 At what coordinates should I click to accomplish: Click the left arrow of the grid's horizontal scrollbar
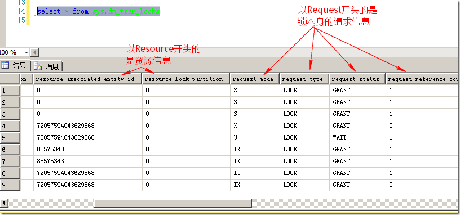coord(4,203)
